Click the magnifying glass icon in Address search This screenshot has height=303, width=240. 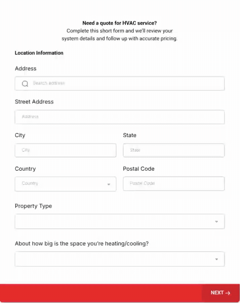click(x=25, y=84)
